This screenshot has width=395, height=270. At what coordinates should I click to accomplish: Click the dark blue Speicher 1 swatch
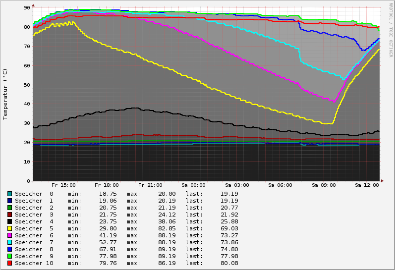(9, 201)
